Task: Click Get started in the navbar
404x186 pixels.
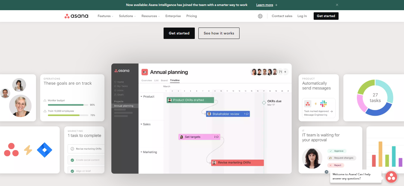Action: (x=326, y=16)
